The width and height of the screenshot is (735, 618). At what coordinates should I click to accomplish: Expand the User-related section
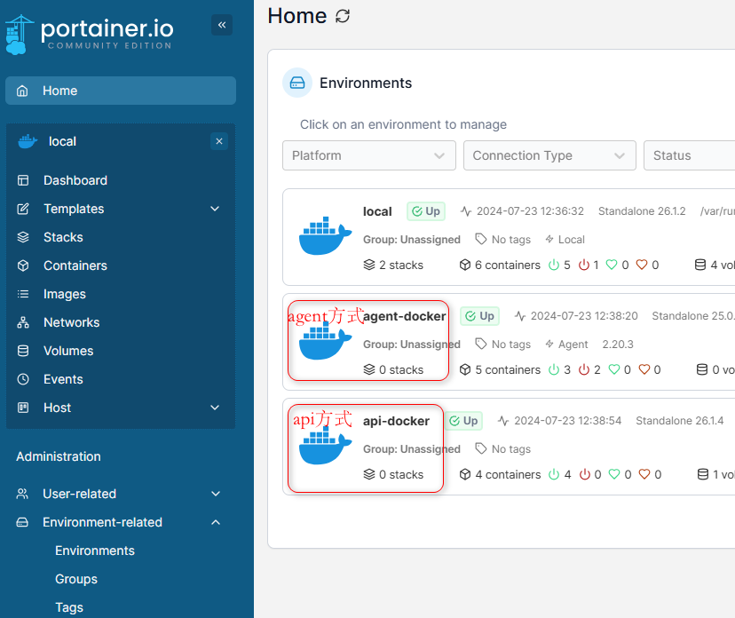click(x=215, y=494)
